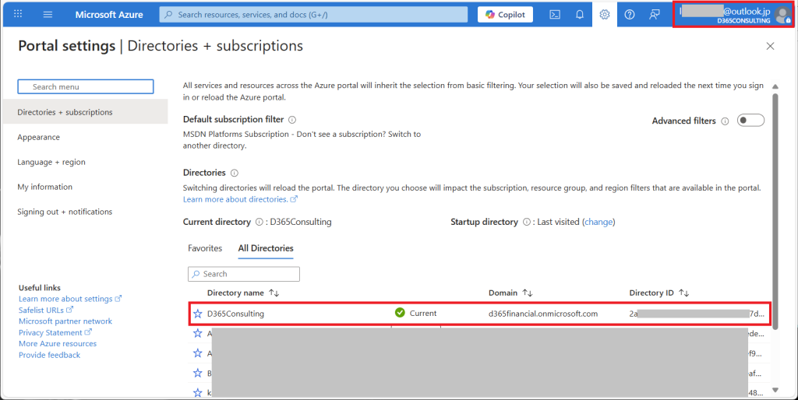The image size is (798, 400).
Task: Open the Cloud Shell terminal icon
Action: [x=555, y=15]
